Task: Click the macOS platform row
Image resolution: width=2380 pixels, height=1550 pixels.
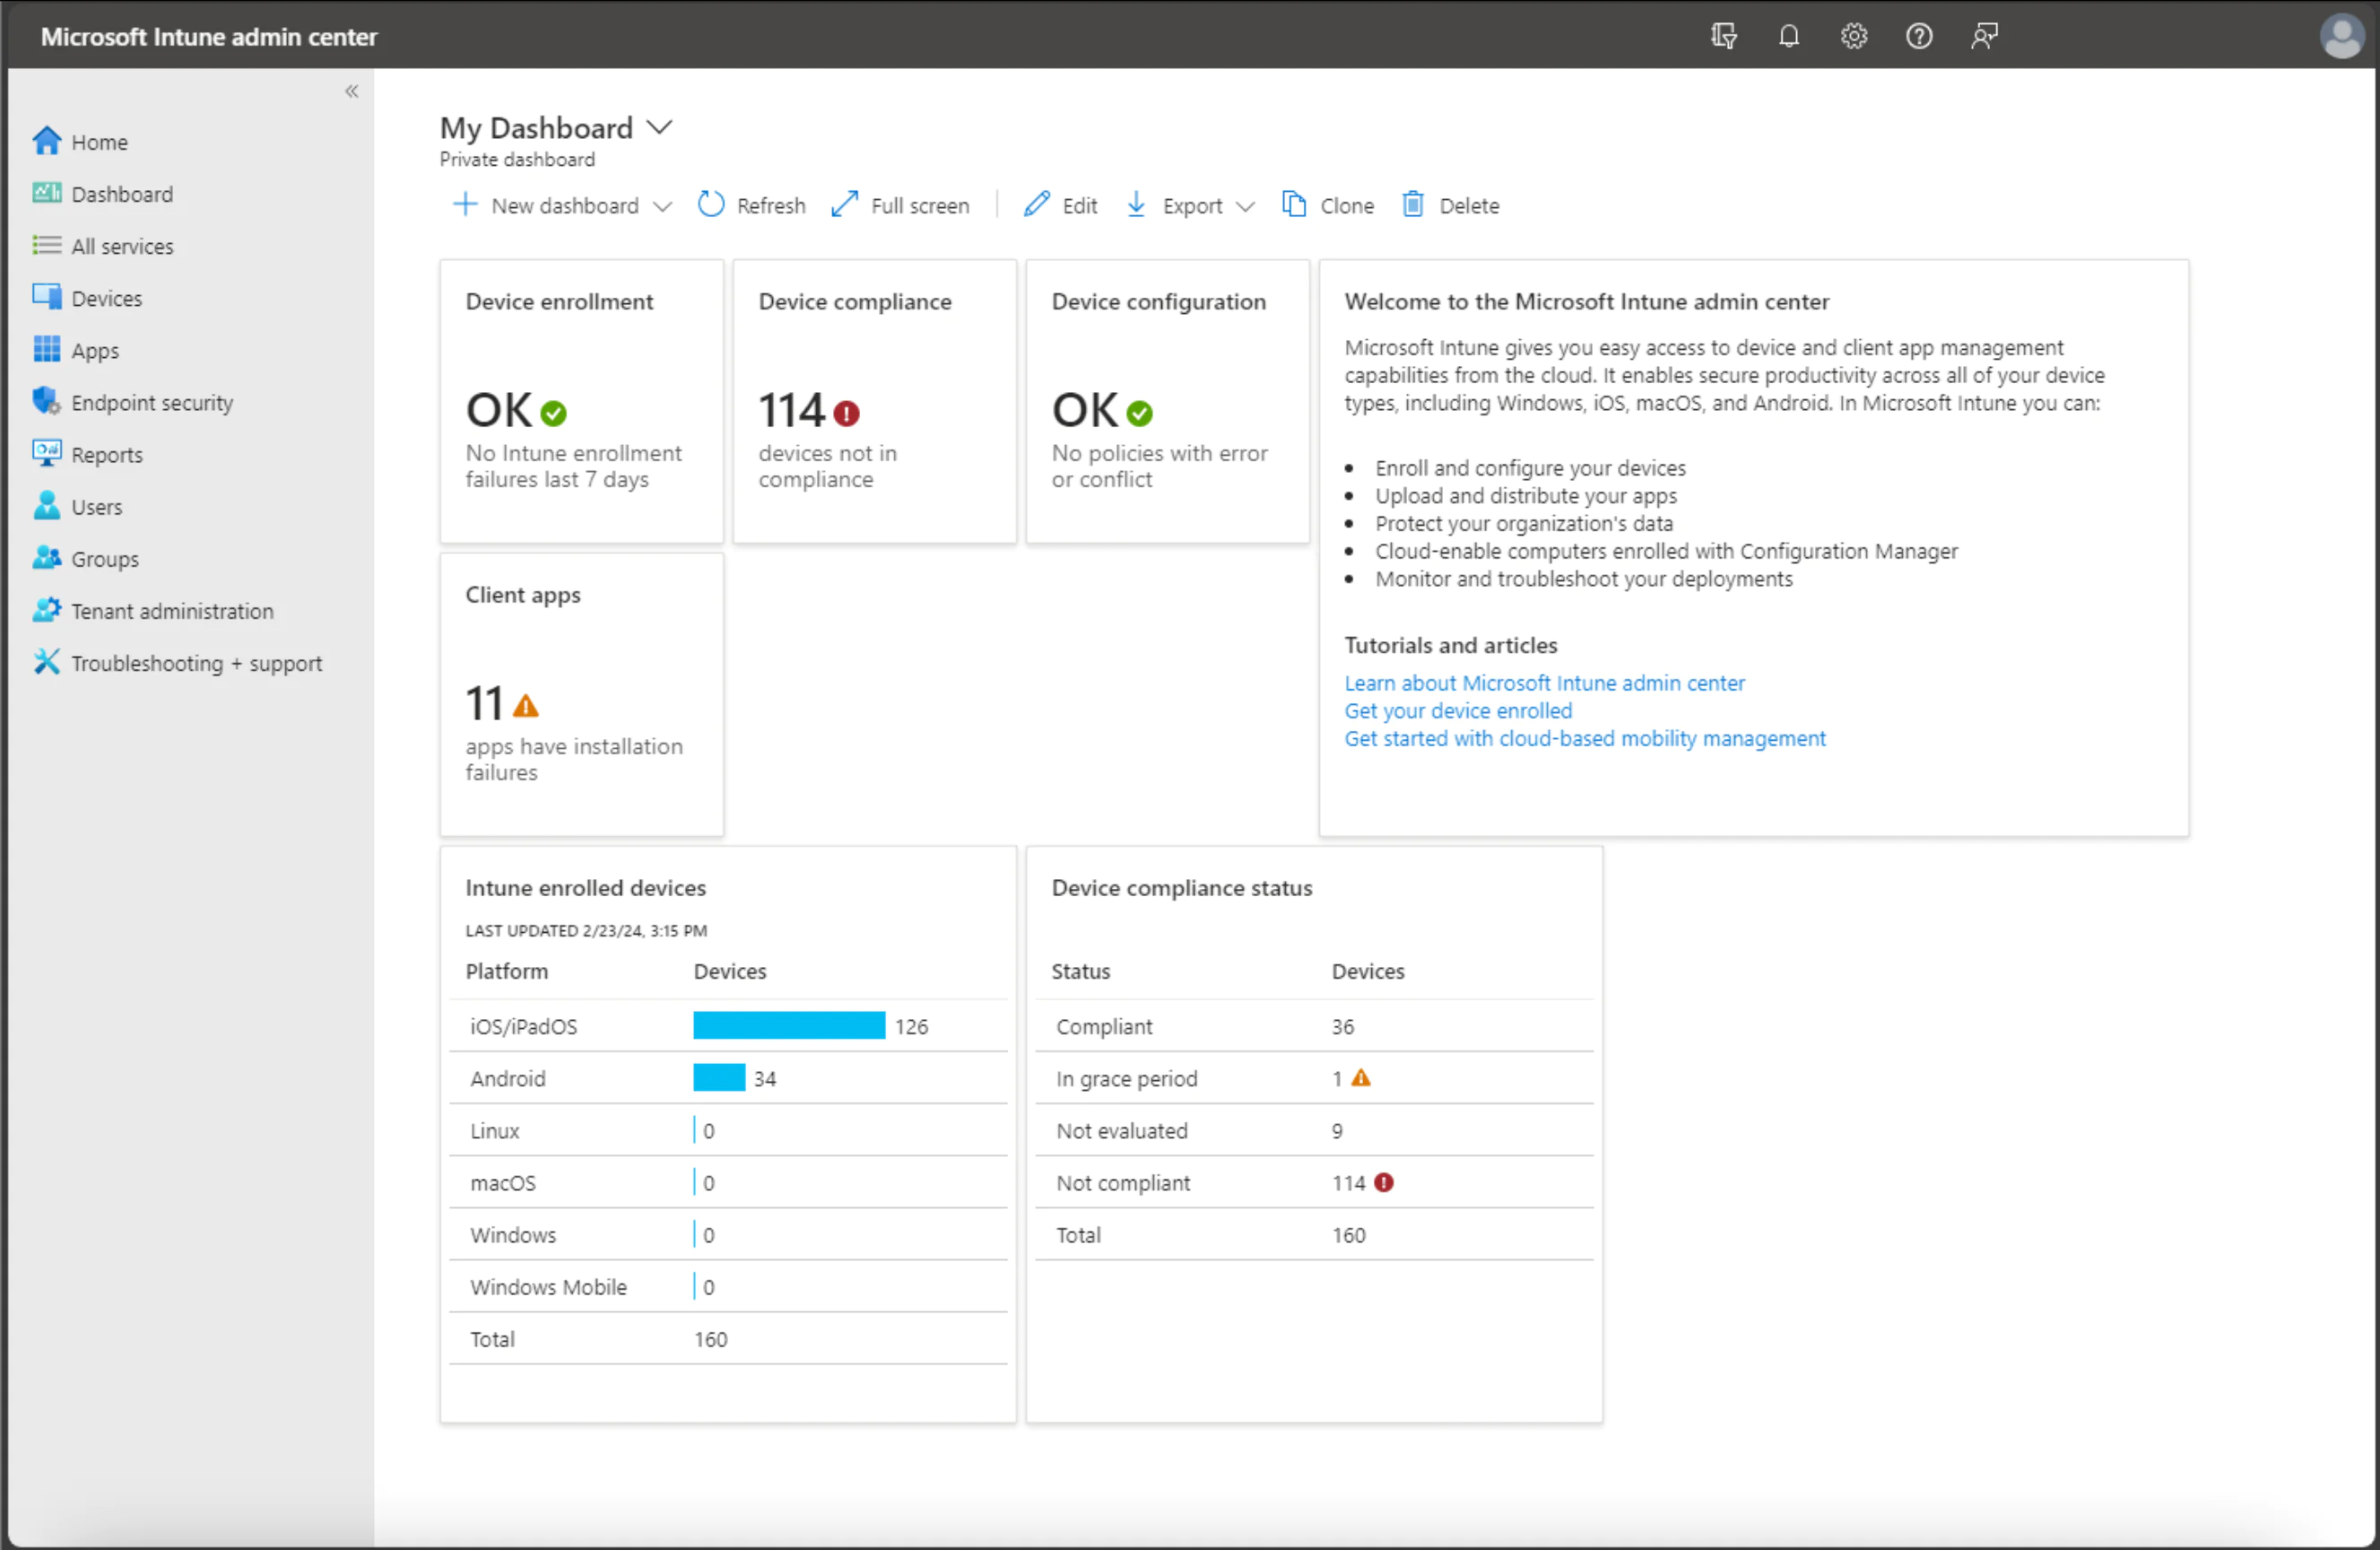Action: pos(728,1182)
